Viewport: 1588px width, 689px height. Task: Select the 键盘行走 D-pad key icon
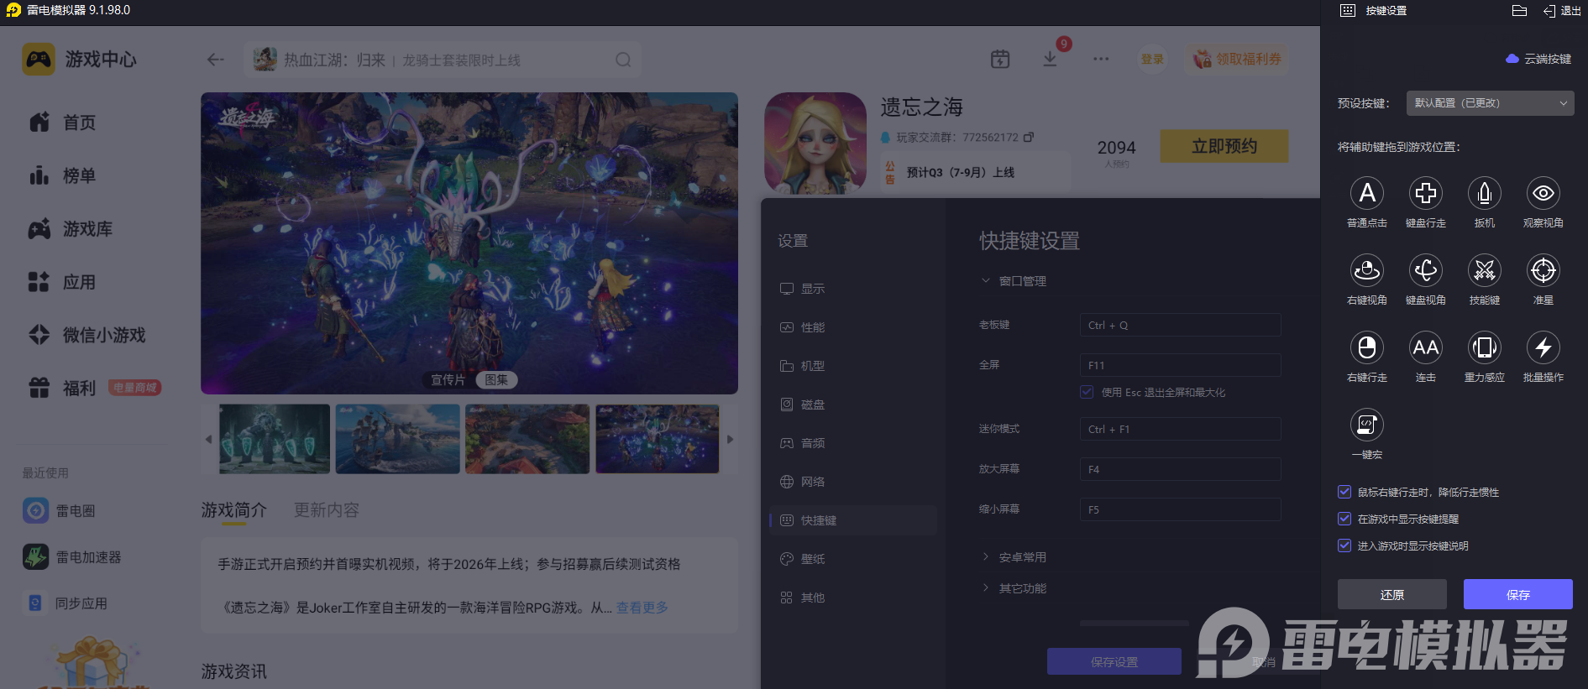(1425, 193)
